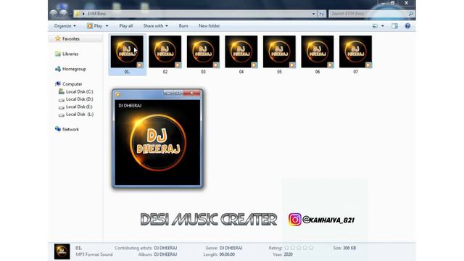Click Play all in the toolbar

[x=125, y=26]
